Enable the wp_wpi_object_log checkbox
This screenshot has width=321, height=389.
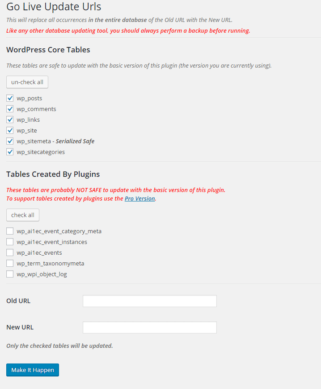(x=10, y=274)
